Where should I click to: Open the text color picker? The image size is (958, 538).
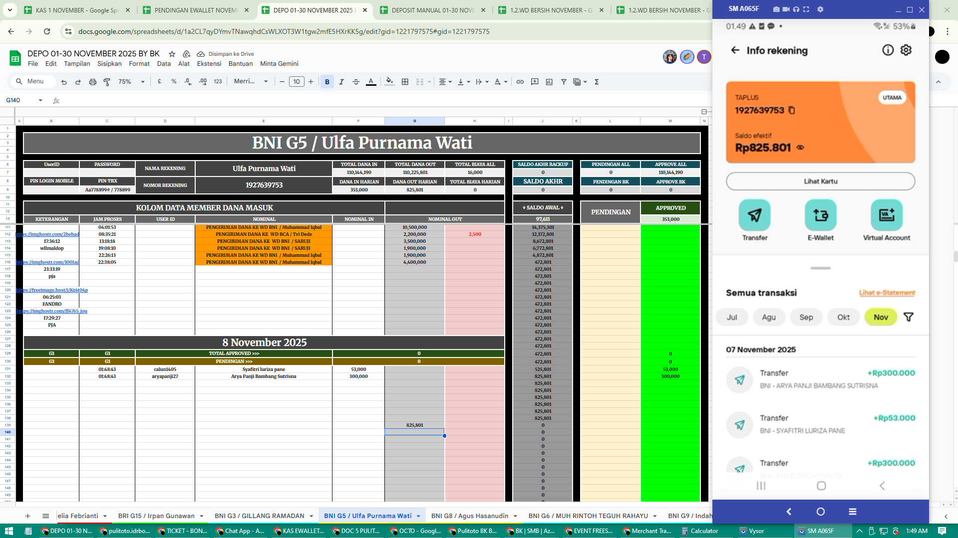(371, 82)
